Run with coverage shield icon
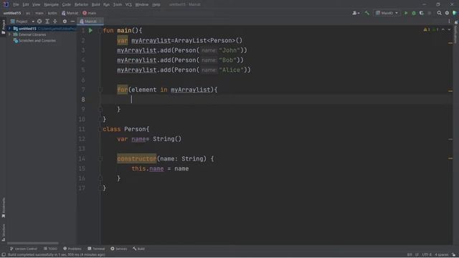The width and height of the screenshot is (459, 258). (422, 13)
